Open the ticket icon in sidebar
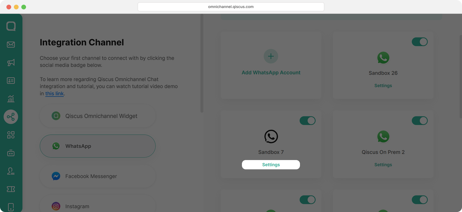The height and width of the screenshot is (212, 462). pyautogui.click(x=11, y=189)
